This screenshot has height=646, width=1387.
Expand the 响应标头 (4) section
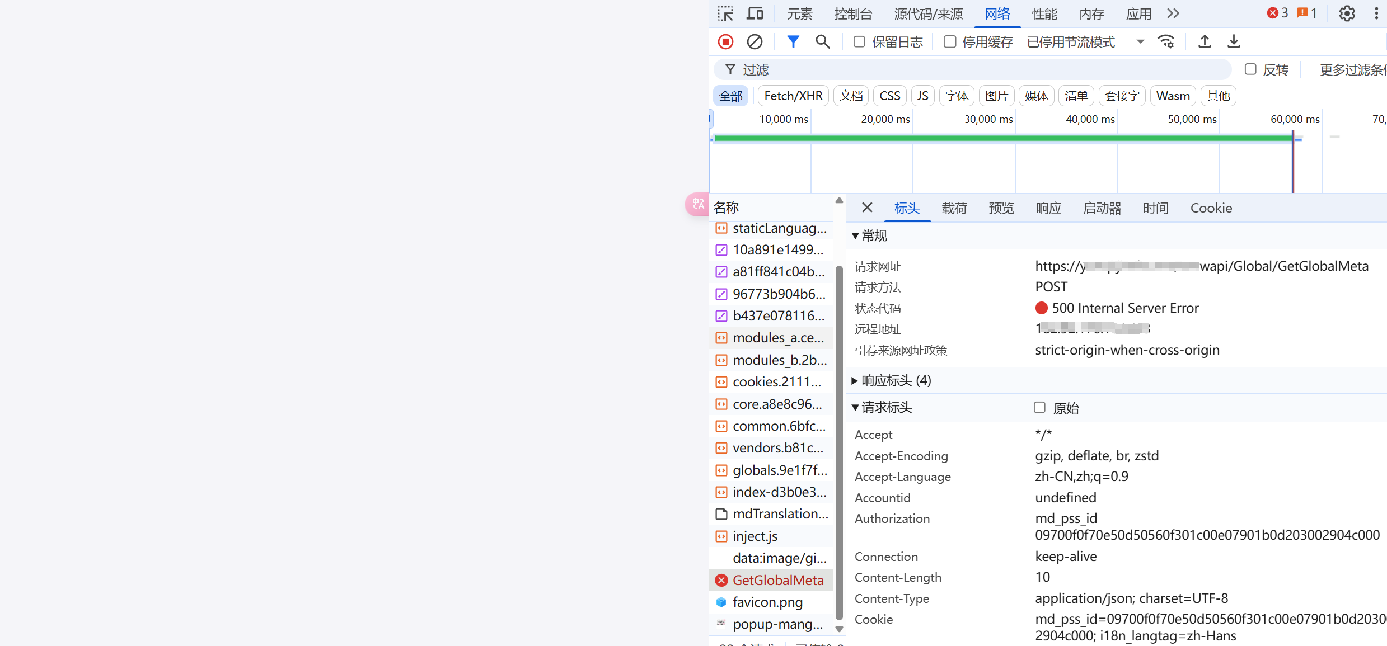[x=896, y=381]
